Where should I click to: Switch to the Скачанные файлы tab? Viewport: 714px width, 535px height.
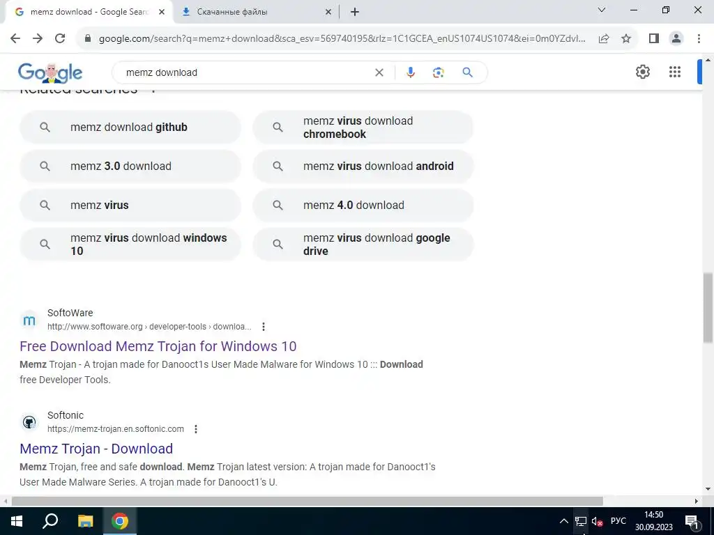click(256, 12)
